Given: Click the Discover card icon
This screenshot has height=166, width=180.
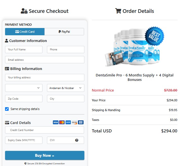Looking at the screenshot, I should [74, 122].
